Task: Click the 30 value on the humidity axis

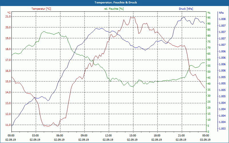Action: pyautogui.click(x=209, y=96)
